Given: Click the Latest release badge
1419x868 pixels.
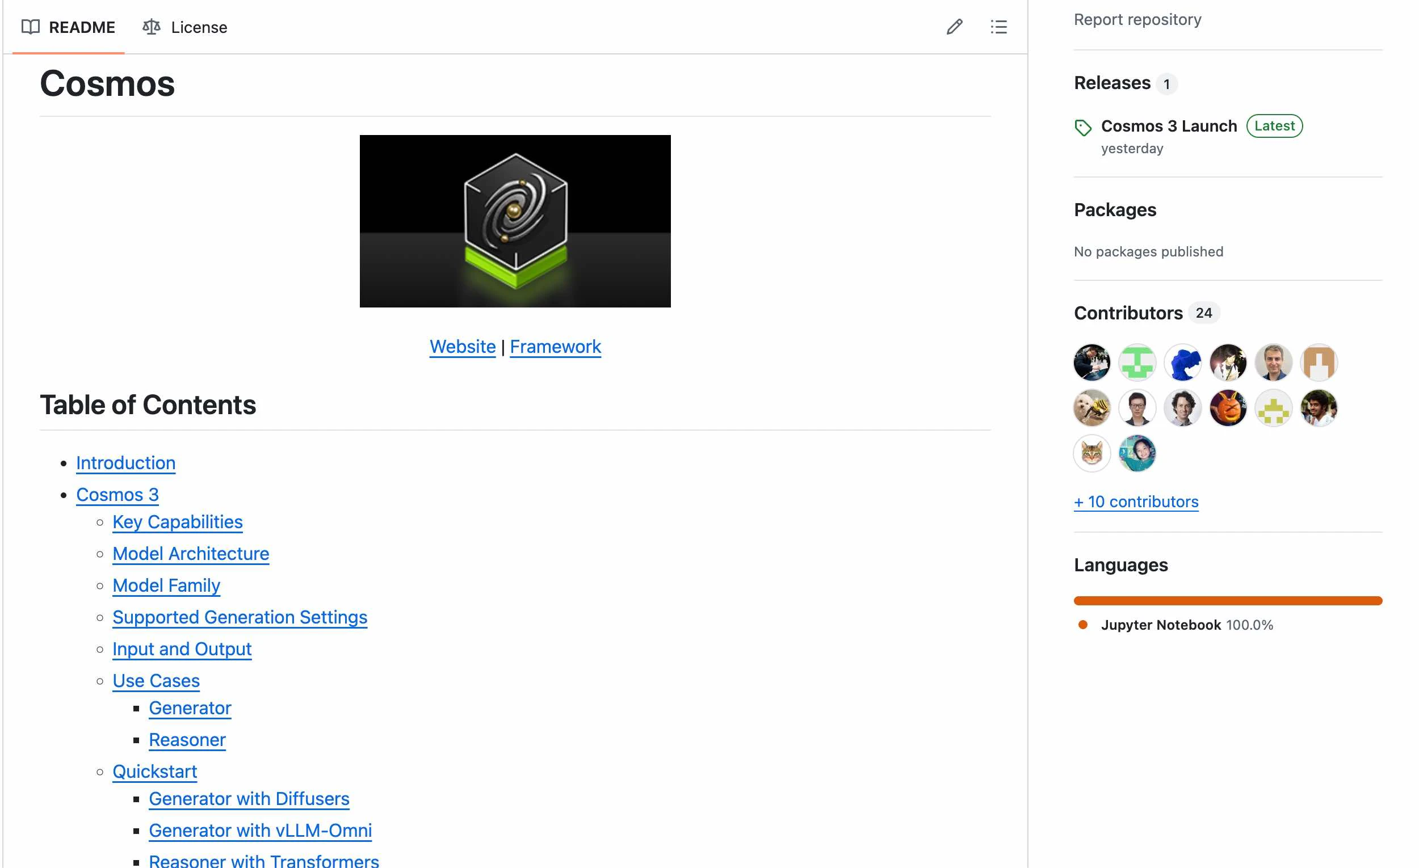Looking at the screenshot, I should pos(1274,126).
